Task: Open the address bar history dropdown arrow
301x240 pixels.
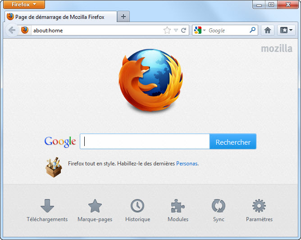Action: (176, 30)
